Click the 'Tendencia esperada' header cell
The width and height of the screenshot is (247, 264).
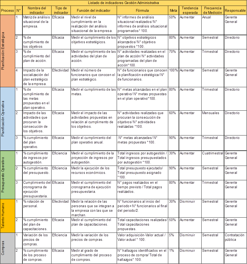coord(190,10)
